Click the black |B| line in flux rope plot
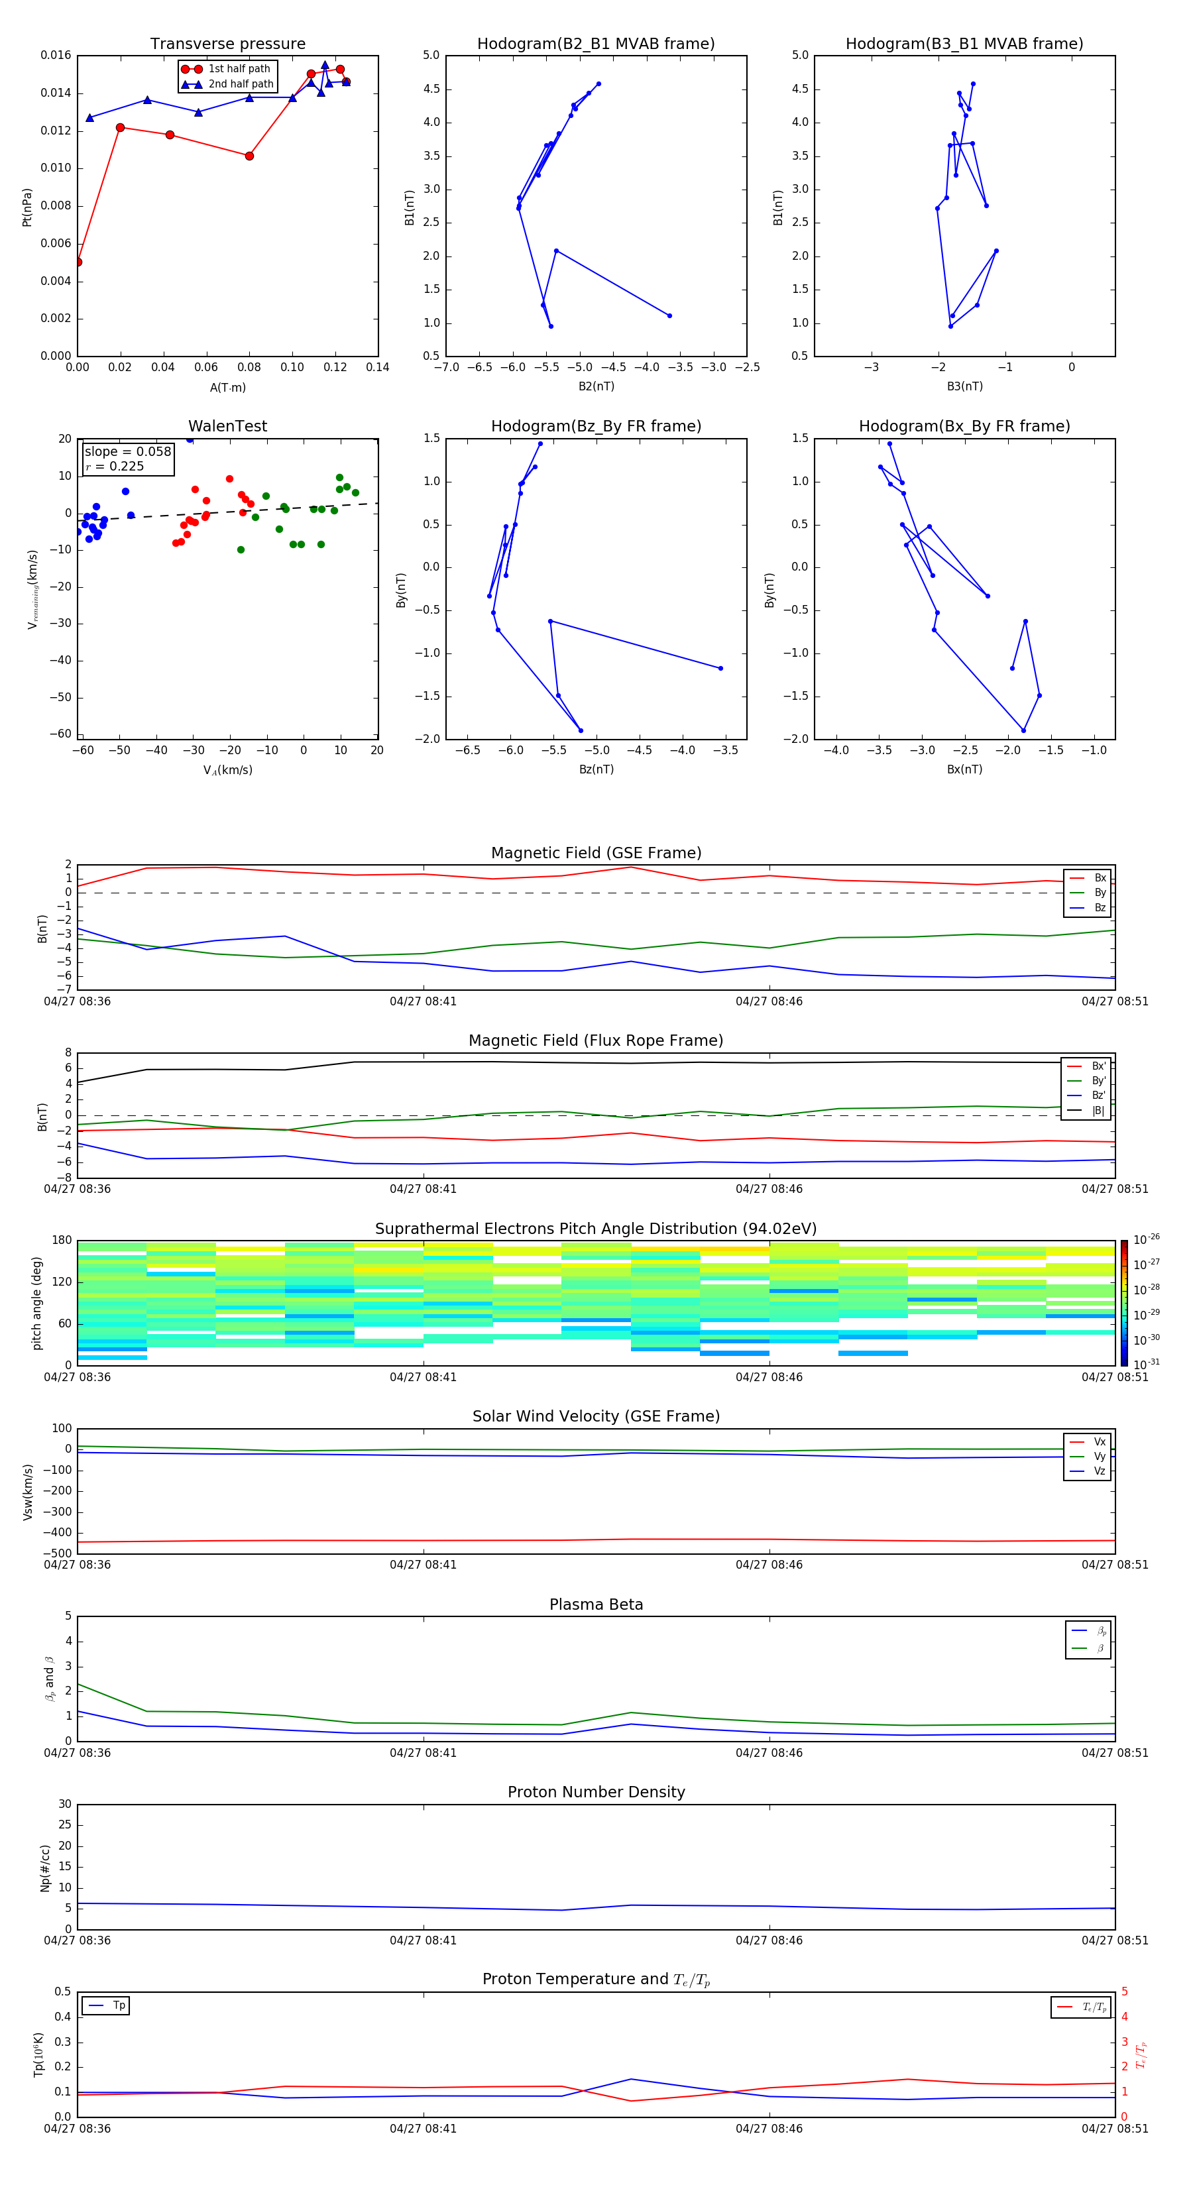1193x2187 pixels. [x=595, y=1062]
